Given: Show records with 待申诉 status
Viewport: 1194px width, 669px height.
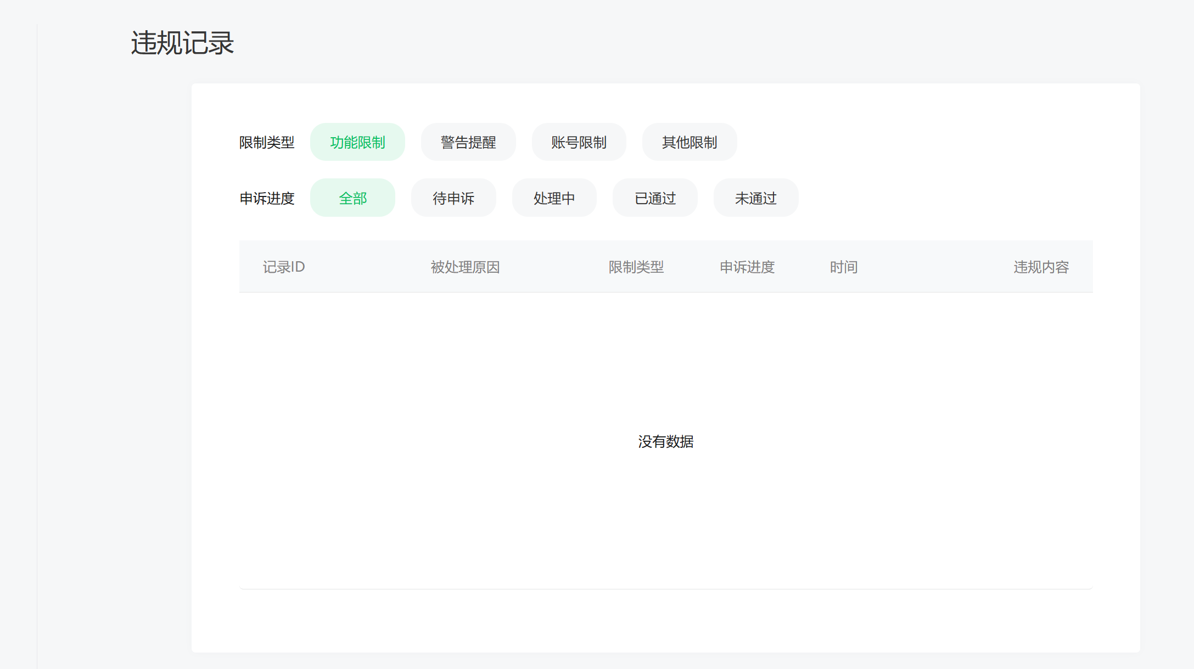Looking at the screenshot, I should tap(453, 198).
